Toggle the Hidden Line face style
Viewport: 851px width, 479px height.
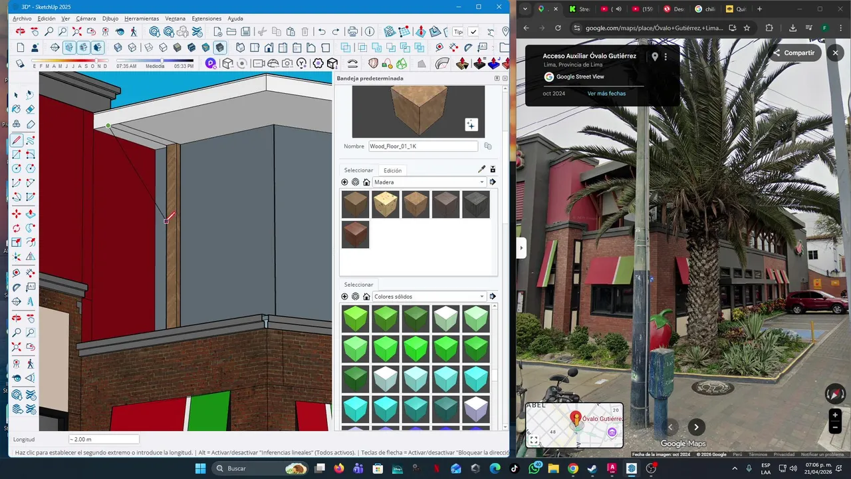(163, 47)
